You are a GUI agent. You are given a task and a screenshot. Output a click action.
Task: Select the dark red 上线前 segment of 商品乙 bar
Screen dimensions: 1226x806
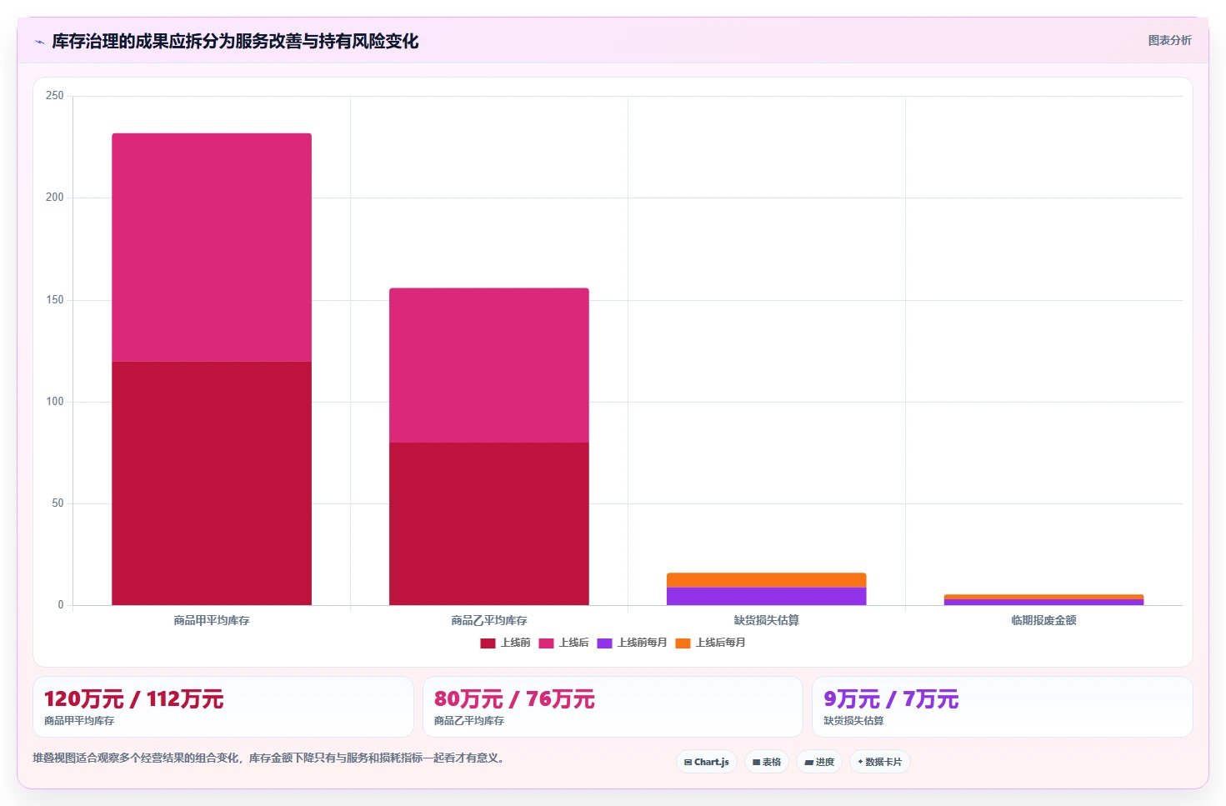tap(489, 523)
